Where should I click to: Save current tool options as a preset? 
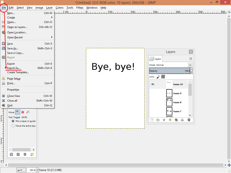pyautogui.click(x=11, y=154)
